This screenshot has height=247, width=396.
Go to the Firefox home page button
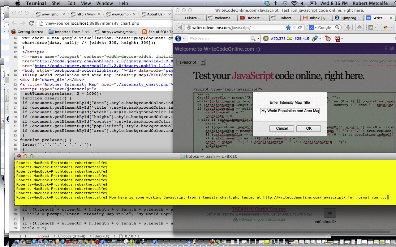[359, 27]
